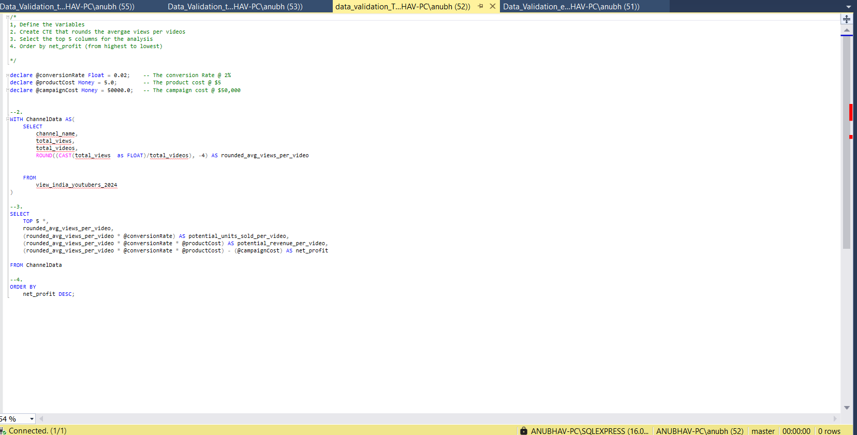Click comment line '1, Define the Variables'
The image size is (857, 435).
[x=47, y=24]
